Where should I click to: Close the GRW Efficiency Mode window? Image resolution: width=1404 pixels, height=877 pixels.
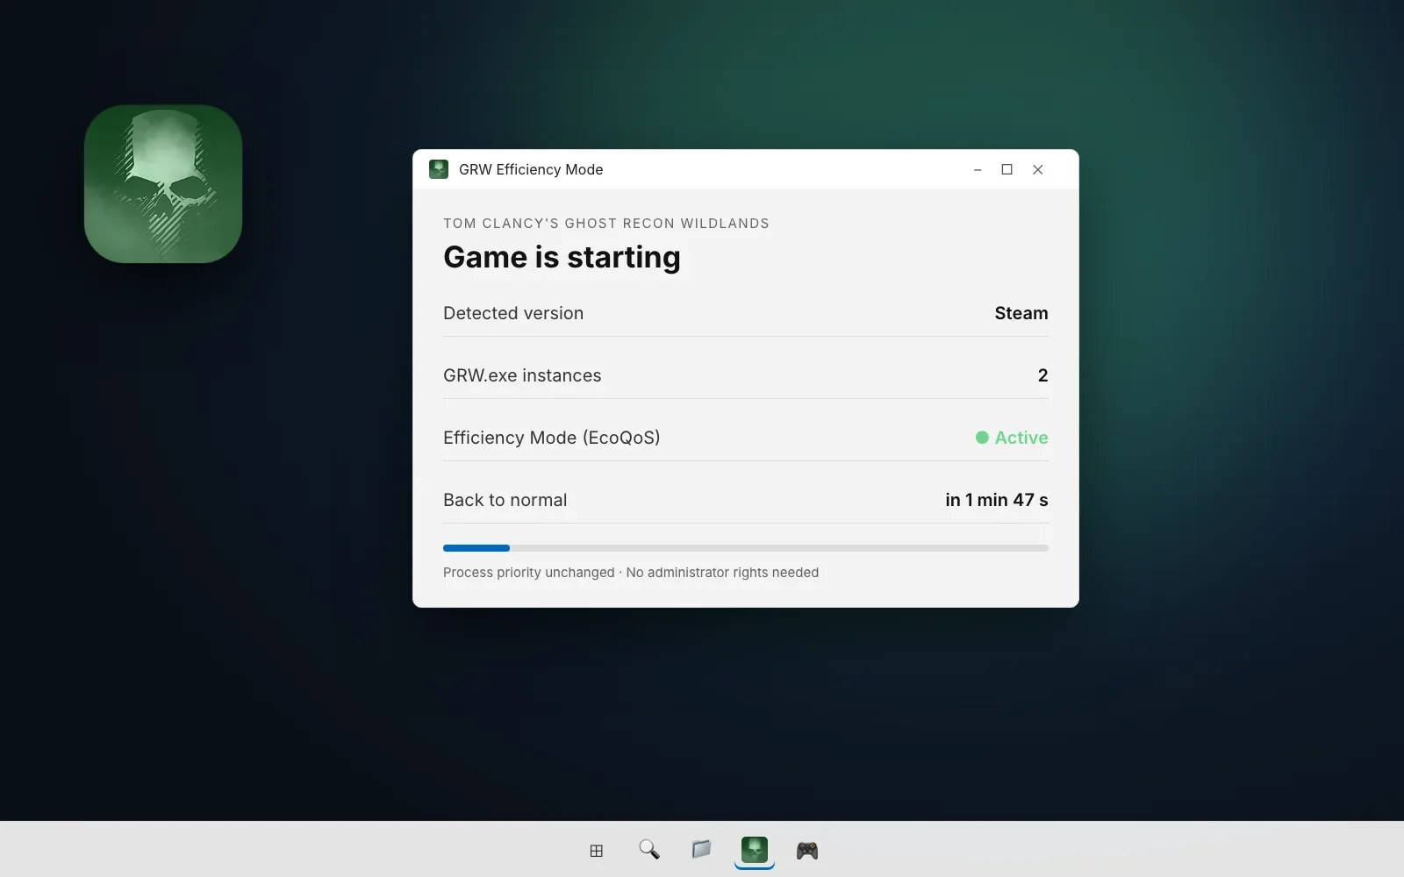coord(1038,170)
